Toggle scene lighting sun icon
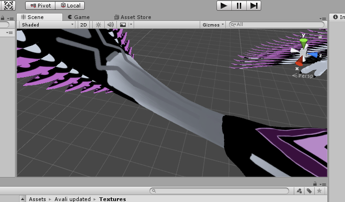 click(98, 25)
